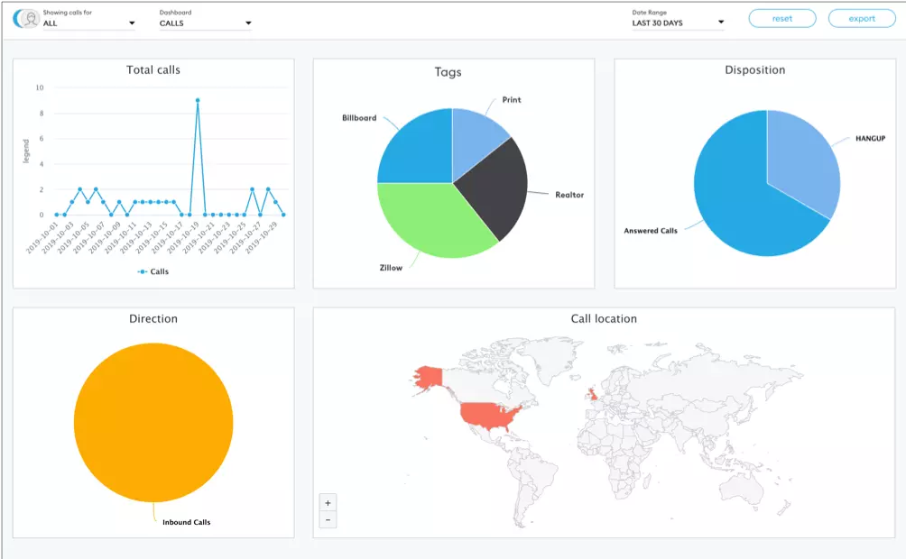Zoom in on the call location map
906x559 pixels.
click(x=328, y=503)
